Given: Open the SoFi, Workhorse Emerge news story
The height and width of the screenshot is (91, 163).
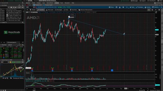Looking at the screenshot, I should [14, 12].
